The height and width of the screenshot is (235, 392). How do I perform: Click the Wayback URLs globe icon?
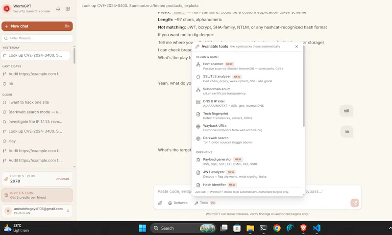(x=198, y=126)
